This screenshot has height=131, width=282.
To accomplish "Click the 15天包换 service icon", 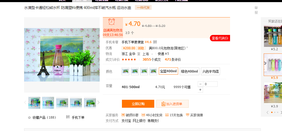I will pos(167,115).
